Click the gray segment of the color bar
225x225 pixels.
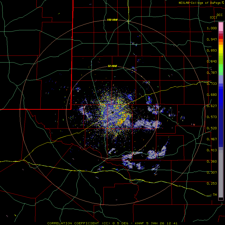click(221, 174)
